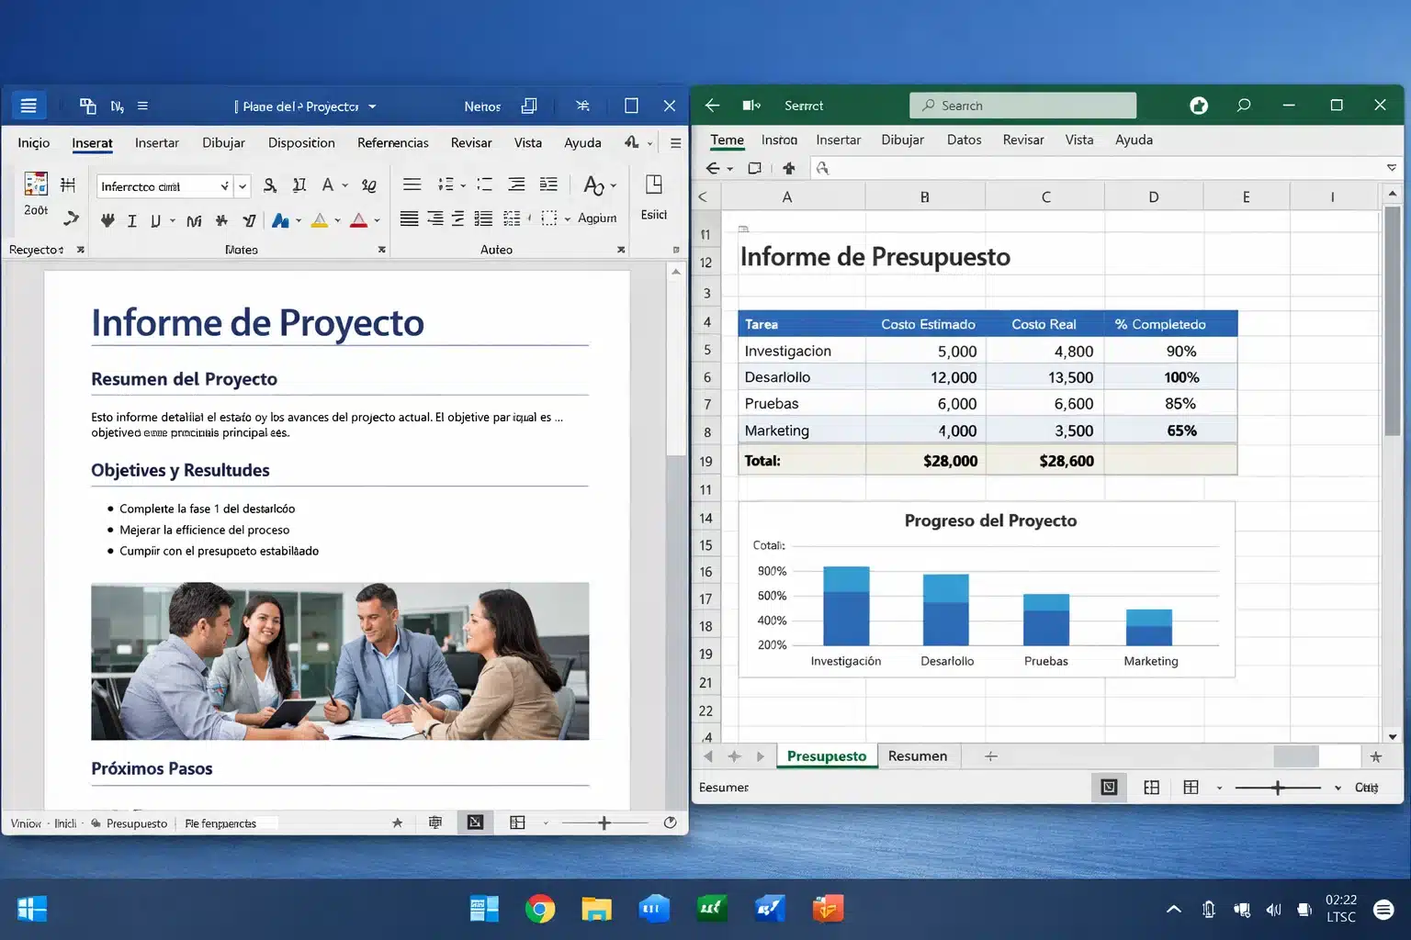Image resolution: width=1411 pixels, height=940 pixels.
Task: Switch to the Dibujar tab in Word
Action: (x=223, y=142)
